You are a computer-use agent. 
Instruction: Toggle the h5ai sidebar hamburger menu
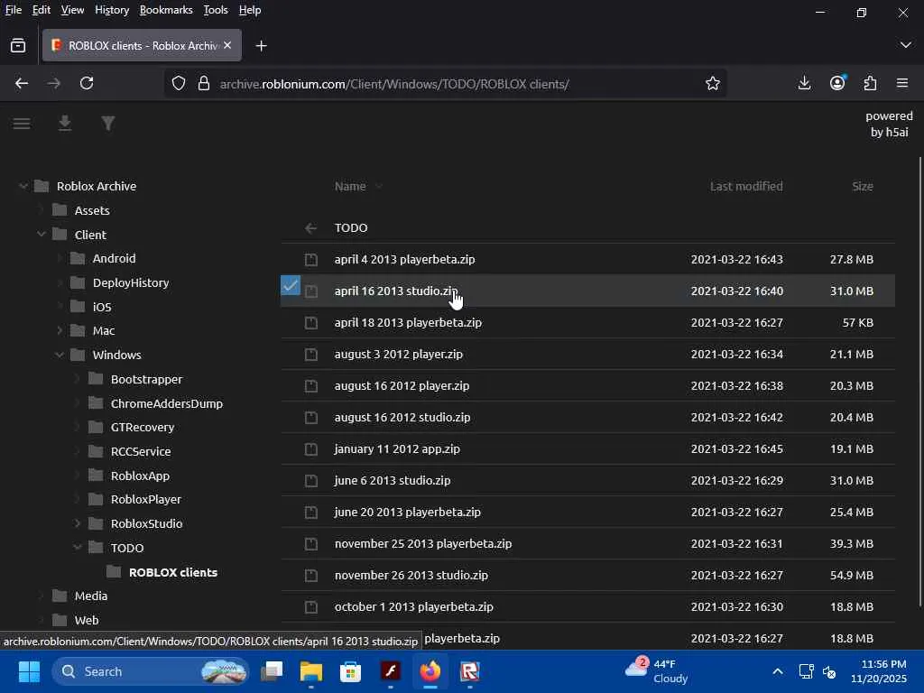pos(22,124)
